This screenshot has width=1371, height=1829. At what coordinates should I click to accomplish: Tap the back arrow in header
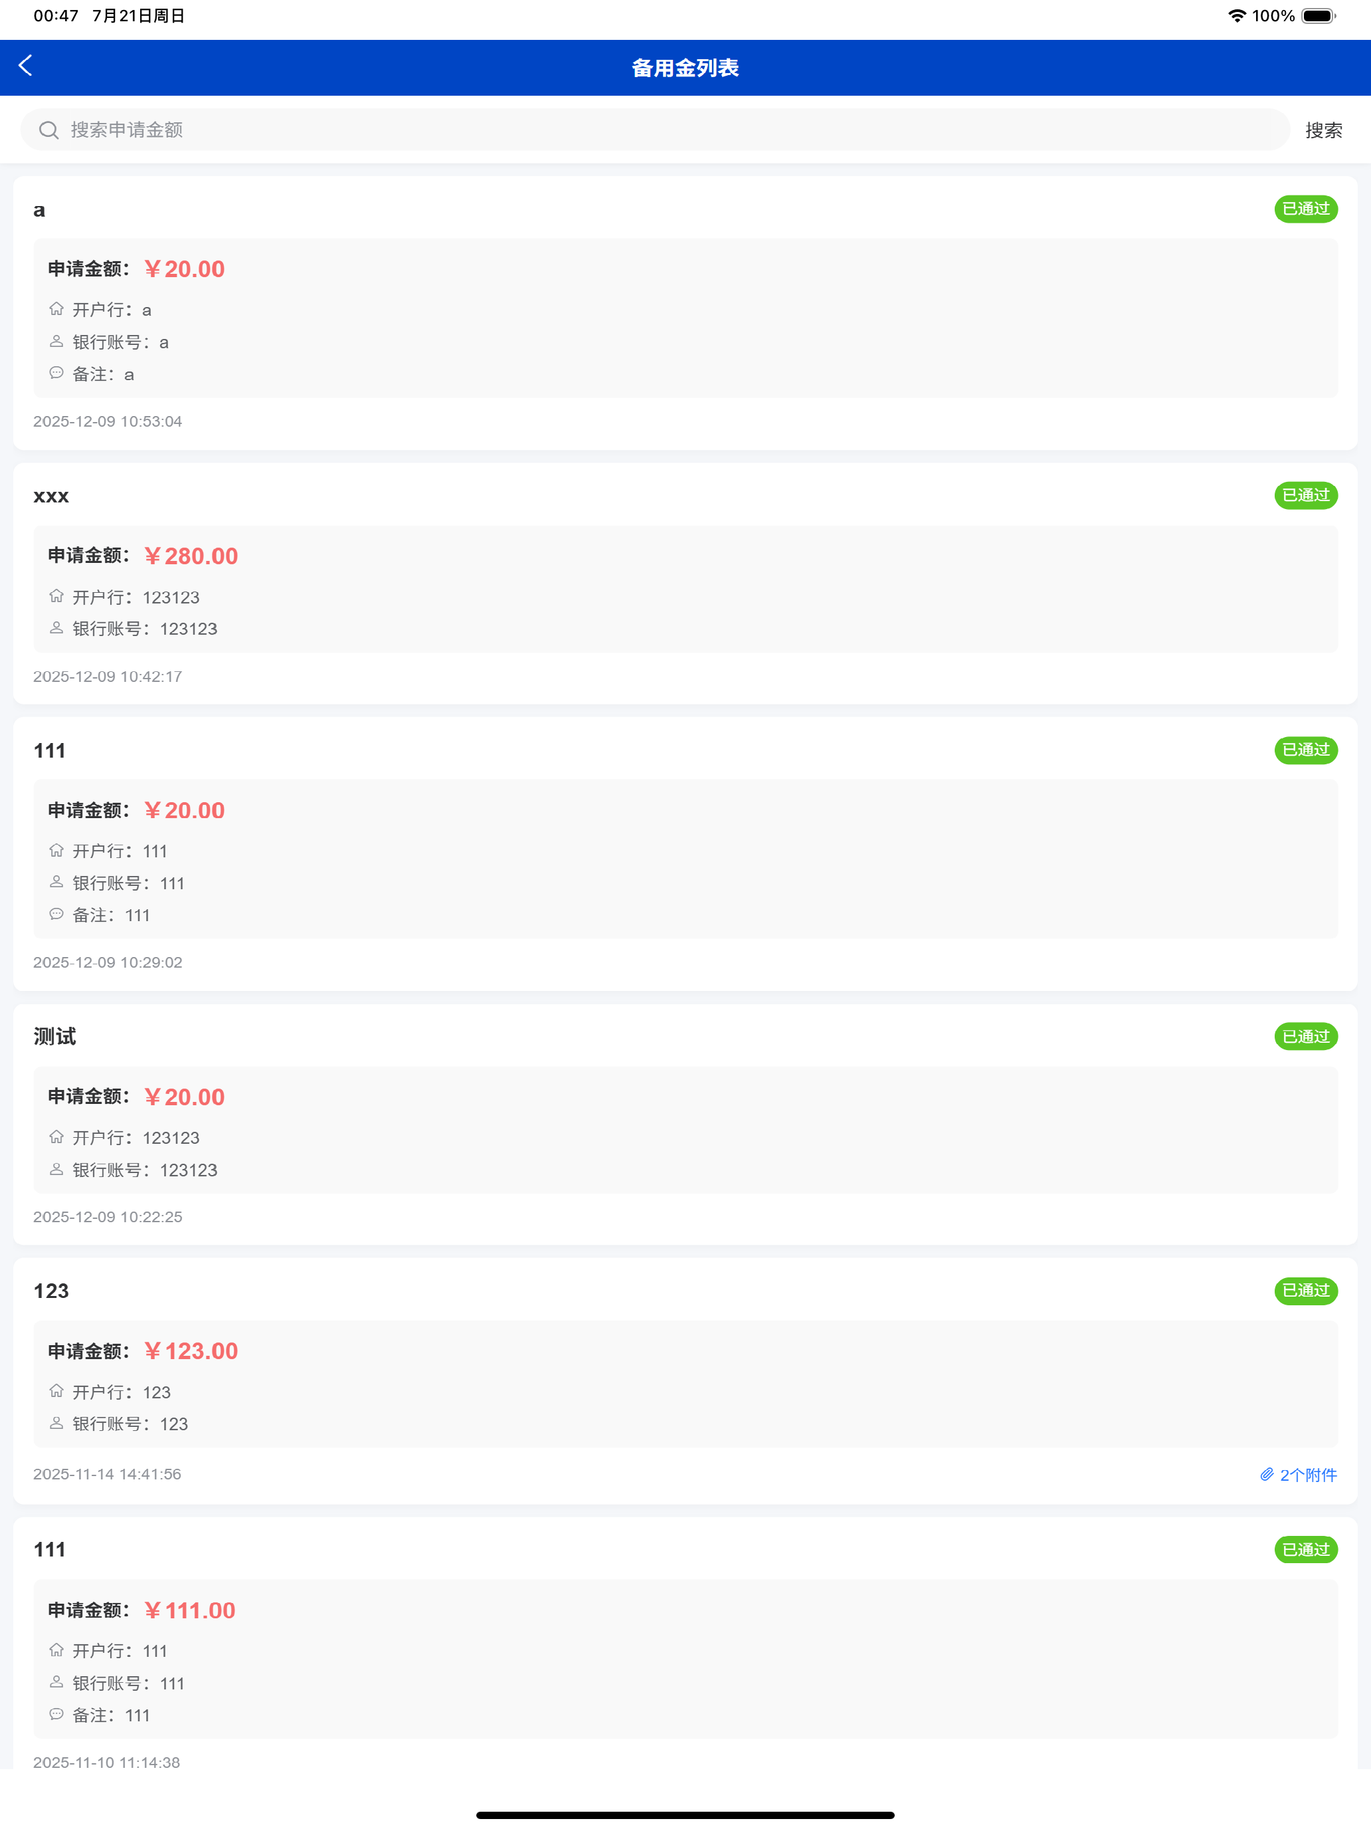point(26,66)
